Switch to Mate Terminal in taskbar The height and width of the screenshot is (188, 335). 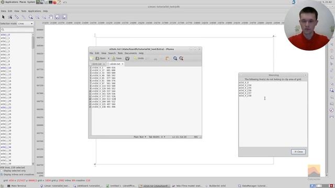point(17,186)
